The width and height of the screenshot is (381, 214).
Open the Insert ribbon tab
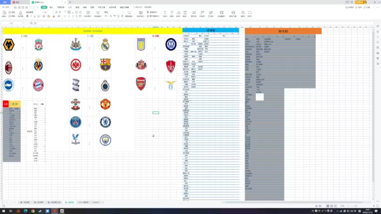(51, 7)
